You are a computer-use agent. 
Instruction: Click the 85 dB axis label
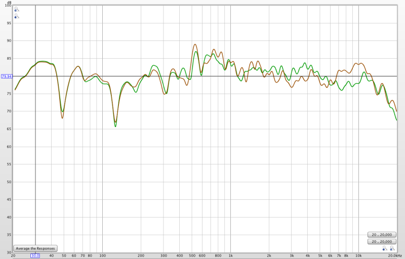pyautogui.click(x=9, y=59)
